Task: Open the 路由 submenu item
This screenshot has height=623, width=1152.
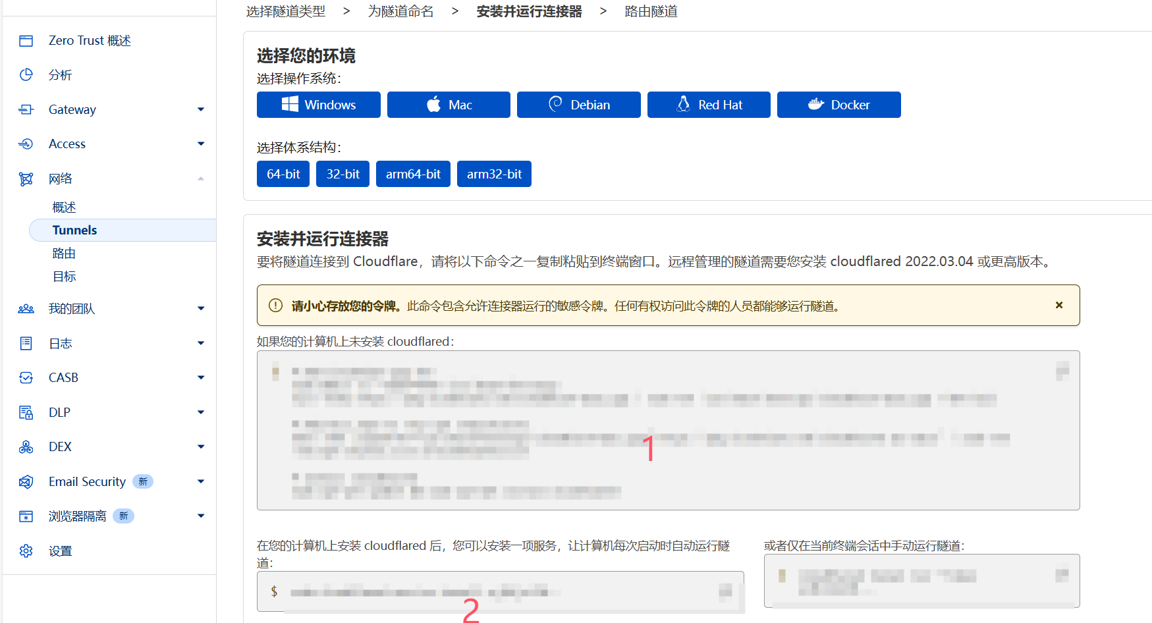Action: [x=64, y=254]
